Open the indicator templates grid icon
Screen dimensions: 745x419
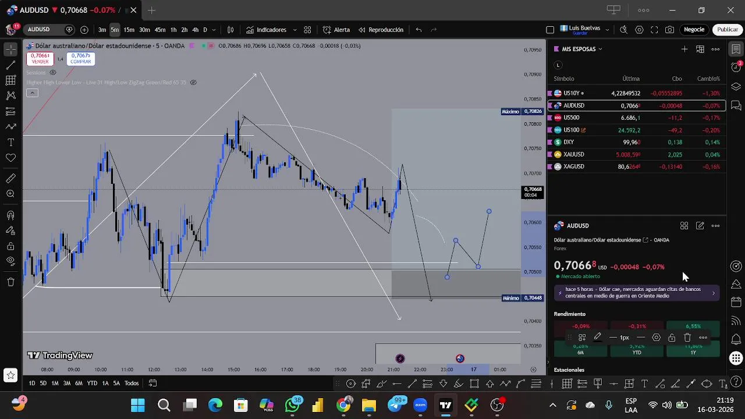point(307,30)
